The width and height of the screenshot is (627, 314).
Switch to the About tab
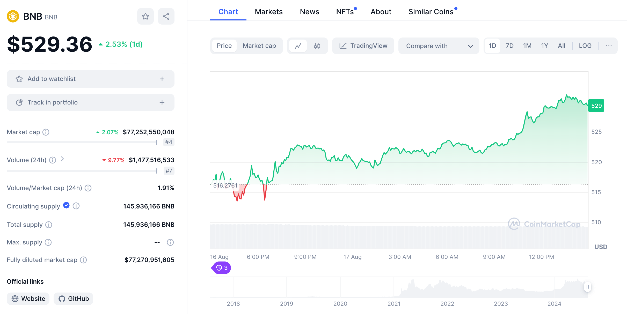[x=381, y=12]
